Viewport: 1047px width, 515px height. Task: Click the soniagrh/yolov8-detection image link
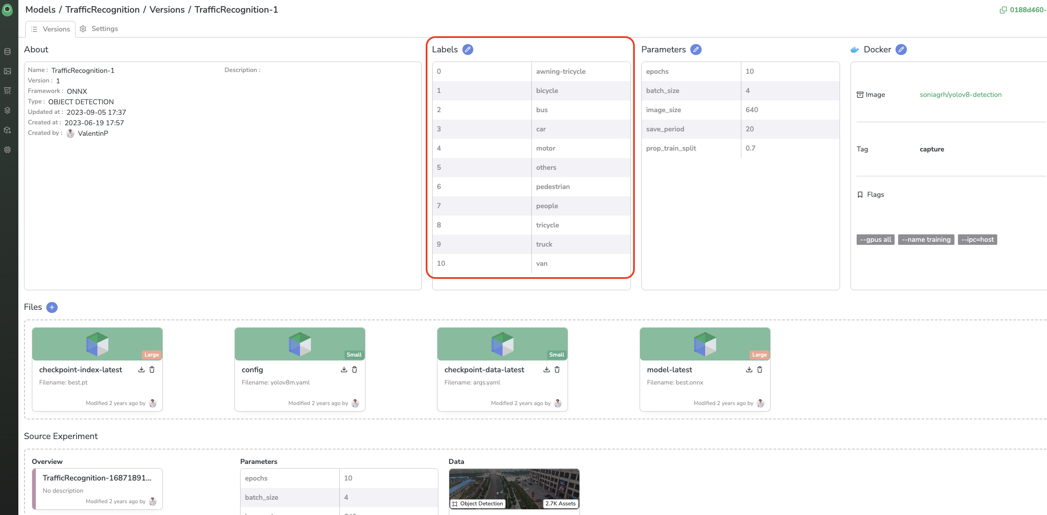[960, 94]
